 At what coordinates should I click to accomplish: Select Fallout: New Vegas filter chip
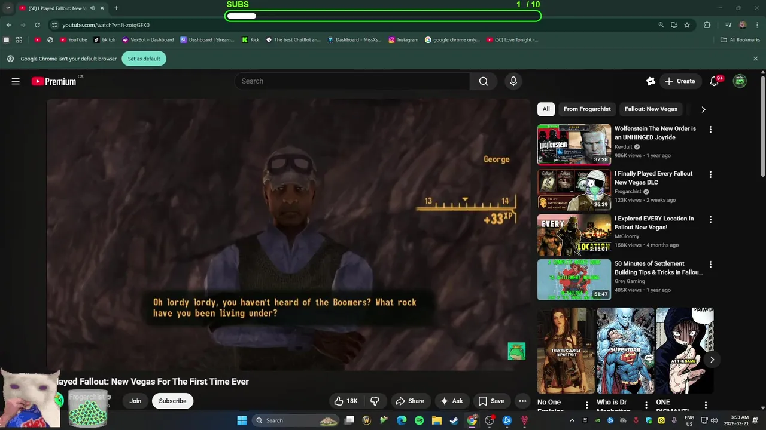point(651,109)
